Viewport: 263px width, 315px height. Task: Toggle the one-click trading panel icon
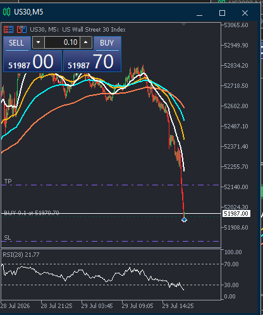click(x=8, y=30)
